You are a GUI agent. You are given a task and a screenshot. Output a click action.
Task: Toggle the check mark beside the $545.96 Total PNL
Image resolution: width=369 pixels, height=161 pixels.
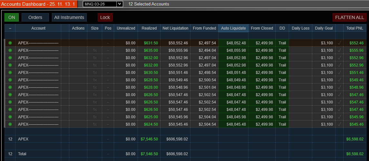click(x=339, y=117)
